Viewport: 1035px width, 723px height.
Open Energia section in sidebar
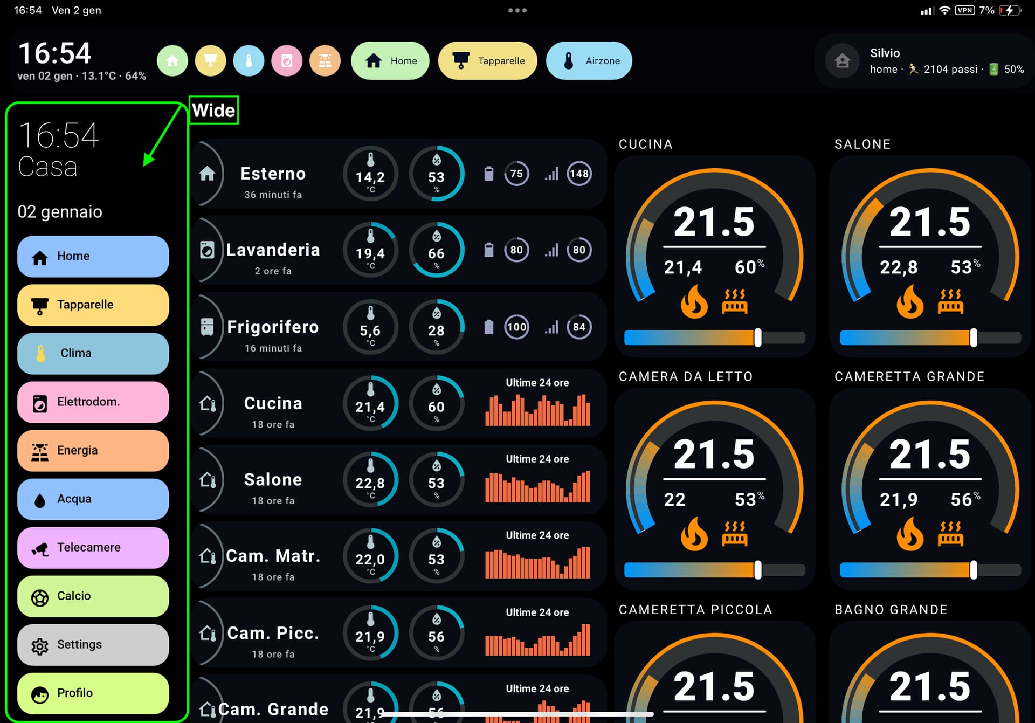(93, 450)
